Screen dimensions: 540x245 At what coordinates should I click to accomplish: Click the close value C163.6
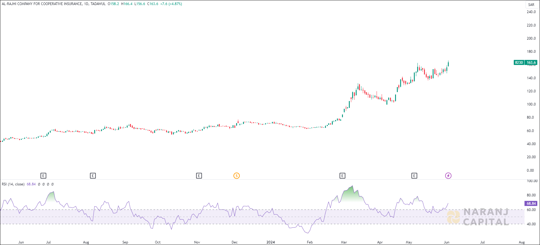(x=153, y=4)
